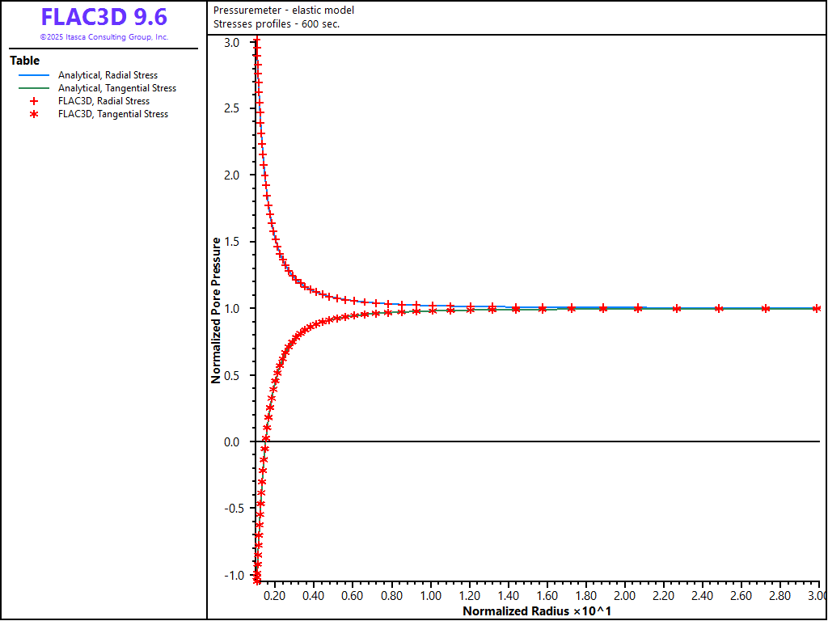Screen dimensions: 828x621
Task: Click the green line swatch for Analytical Tangential Stress
Action: (34, 88)
